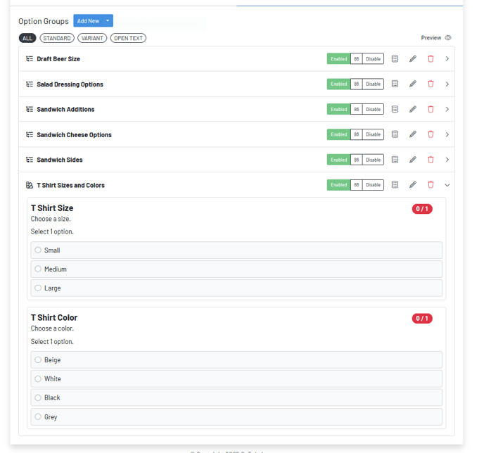Edit the Sandwich Cheese Options group
The width and height of the screenshot is (484, 453).
(413, 134)
